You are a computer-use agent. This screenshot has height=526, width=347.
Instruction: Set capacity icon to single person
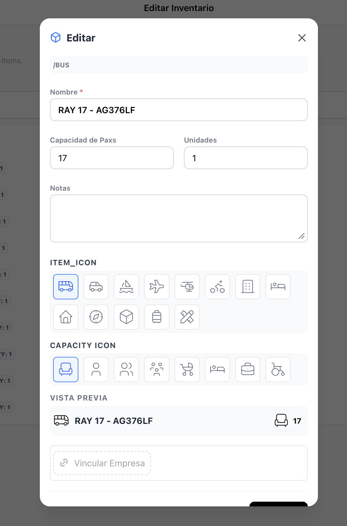pyautogui.click(x=96, y=370)
